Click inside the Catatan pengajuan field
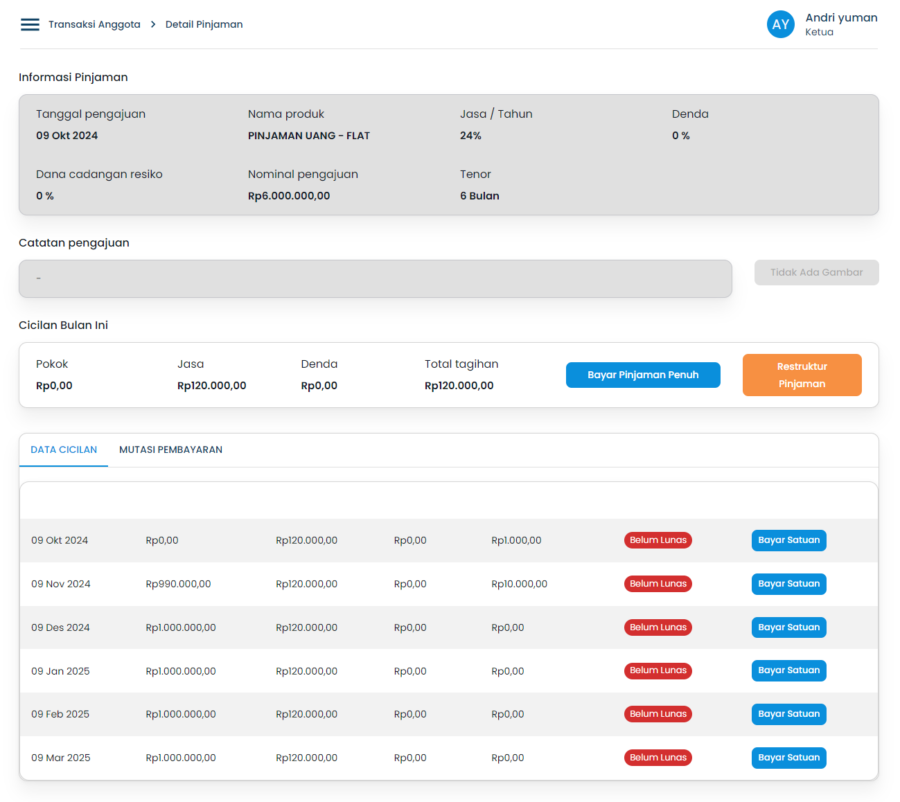This screenshot has width=900, height=802. coord(375,278)
